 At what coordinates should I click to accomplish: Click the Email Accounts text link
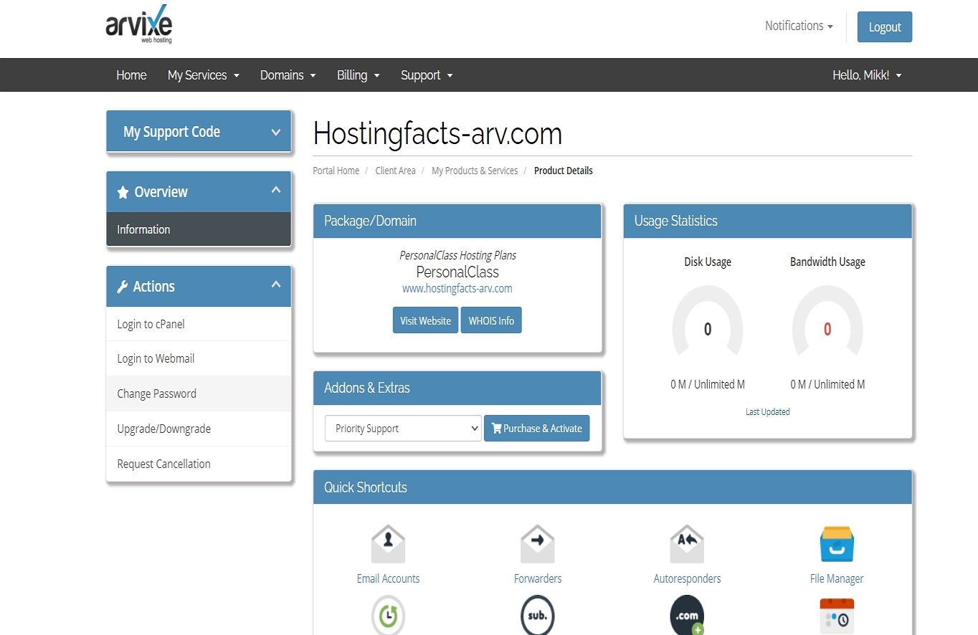388,578
